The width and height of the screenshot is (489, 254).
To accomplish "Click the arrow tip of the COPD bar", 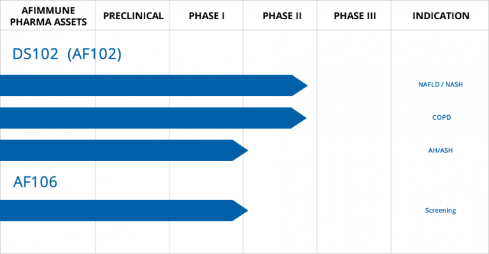I will click(299, 118).
